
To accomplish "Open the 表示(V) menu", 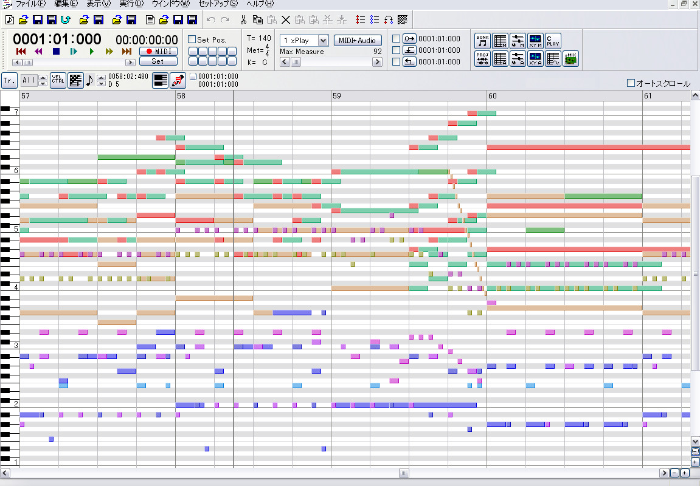I will 98,4.
